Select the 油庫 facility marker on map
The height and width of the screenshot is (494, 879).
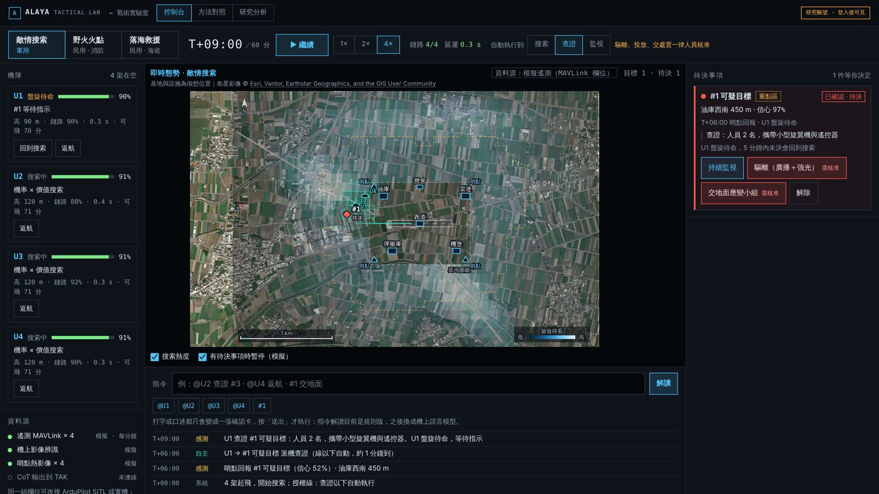(383, 196)
